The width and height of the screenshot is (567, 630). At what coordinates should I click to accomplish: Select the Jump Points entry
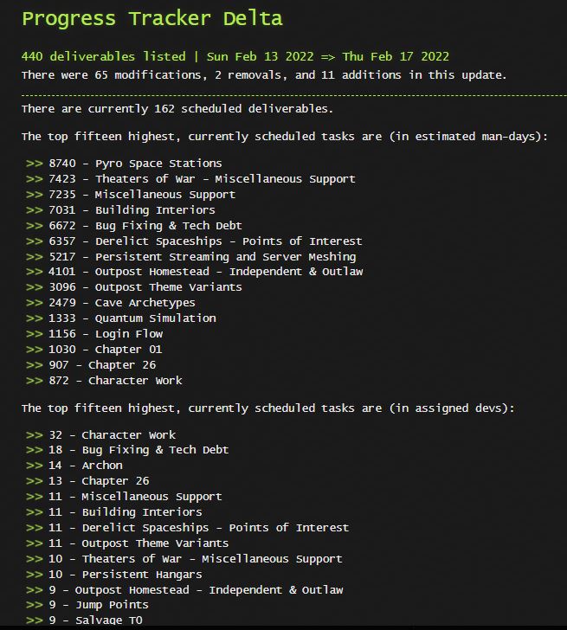point(87,605)
